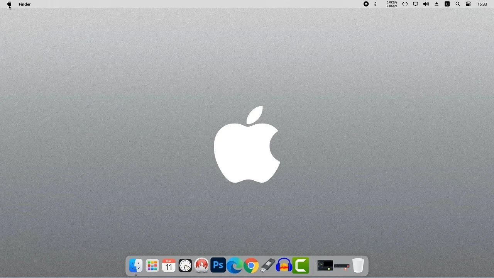The width and height of the screenshot is (494, 278).
Task: Click the plain eject icon in menu bar
Action: [436, 4]
